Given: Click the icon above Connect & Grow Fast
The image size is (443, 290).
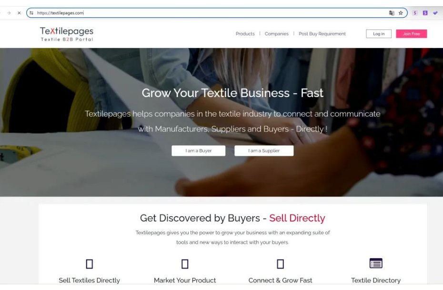Looking at the screenshot, I should click(280, 264).
